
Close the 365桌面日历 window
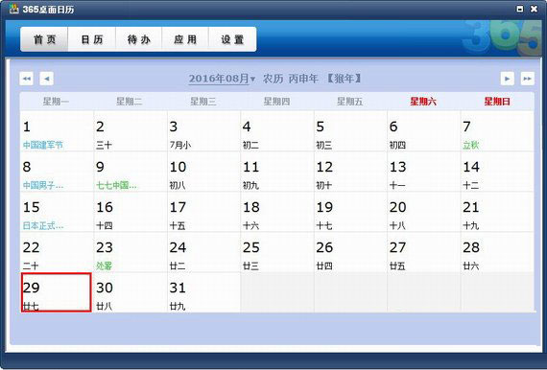(535, 9)
